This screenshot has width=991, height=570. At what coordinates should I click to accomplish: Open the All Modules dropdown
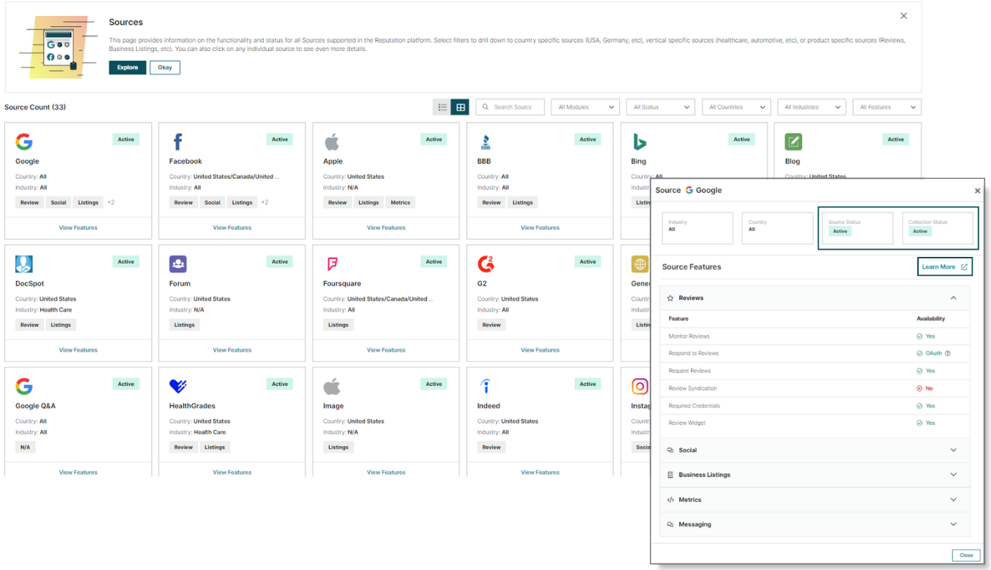(585, 107)
